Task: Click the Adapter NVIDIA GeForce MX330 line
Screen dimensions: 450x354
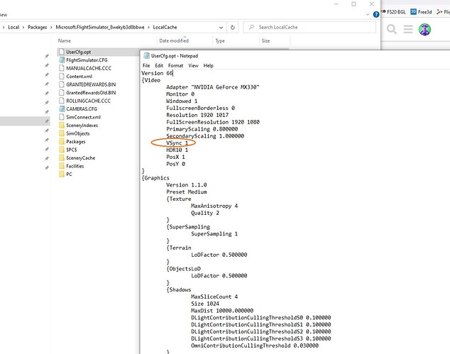Action: click(213, 87)
